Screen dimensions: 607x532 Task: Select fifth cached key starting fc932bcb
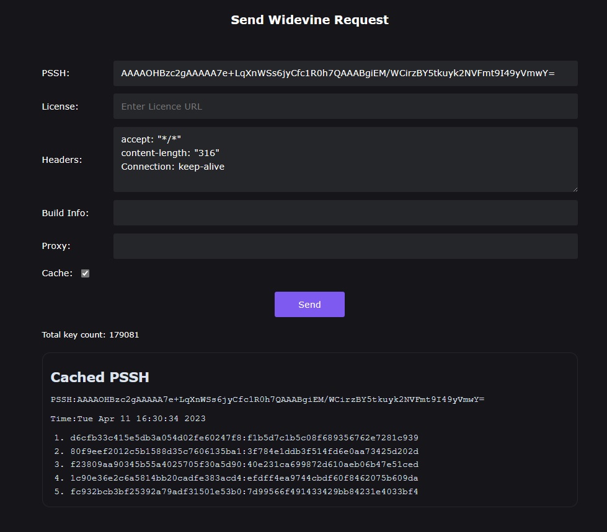pos(244,492)
